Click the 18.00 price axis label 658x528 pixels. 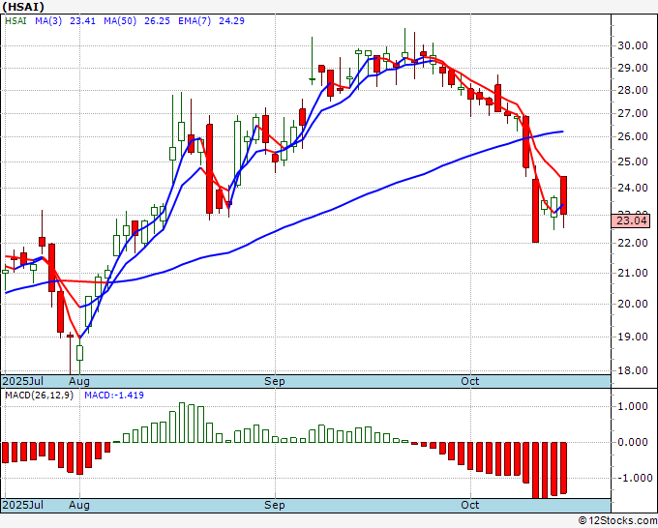click(633, 370)
